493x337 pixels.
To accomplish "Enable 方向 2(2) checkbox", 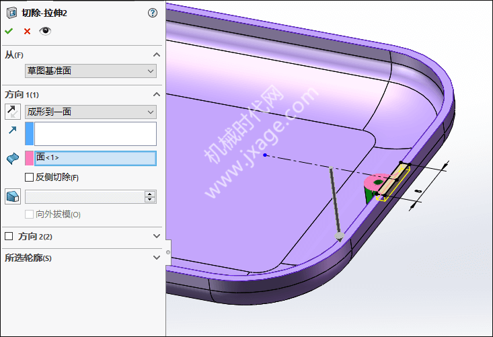I will tap(9, 236).
